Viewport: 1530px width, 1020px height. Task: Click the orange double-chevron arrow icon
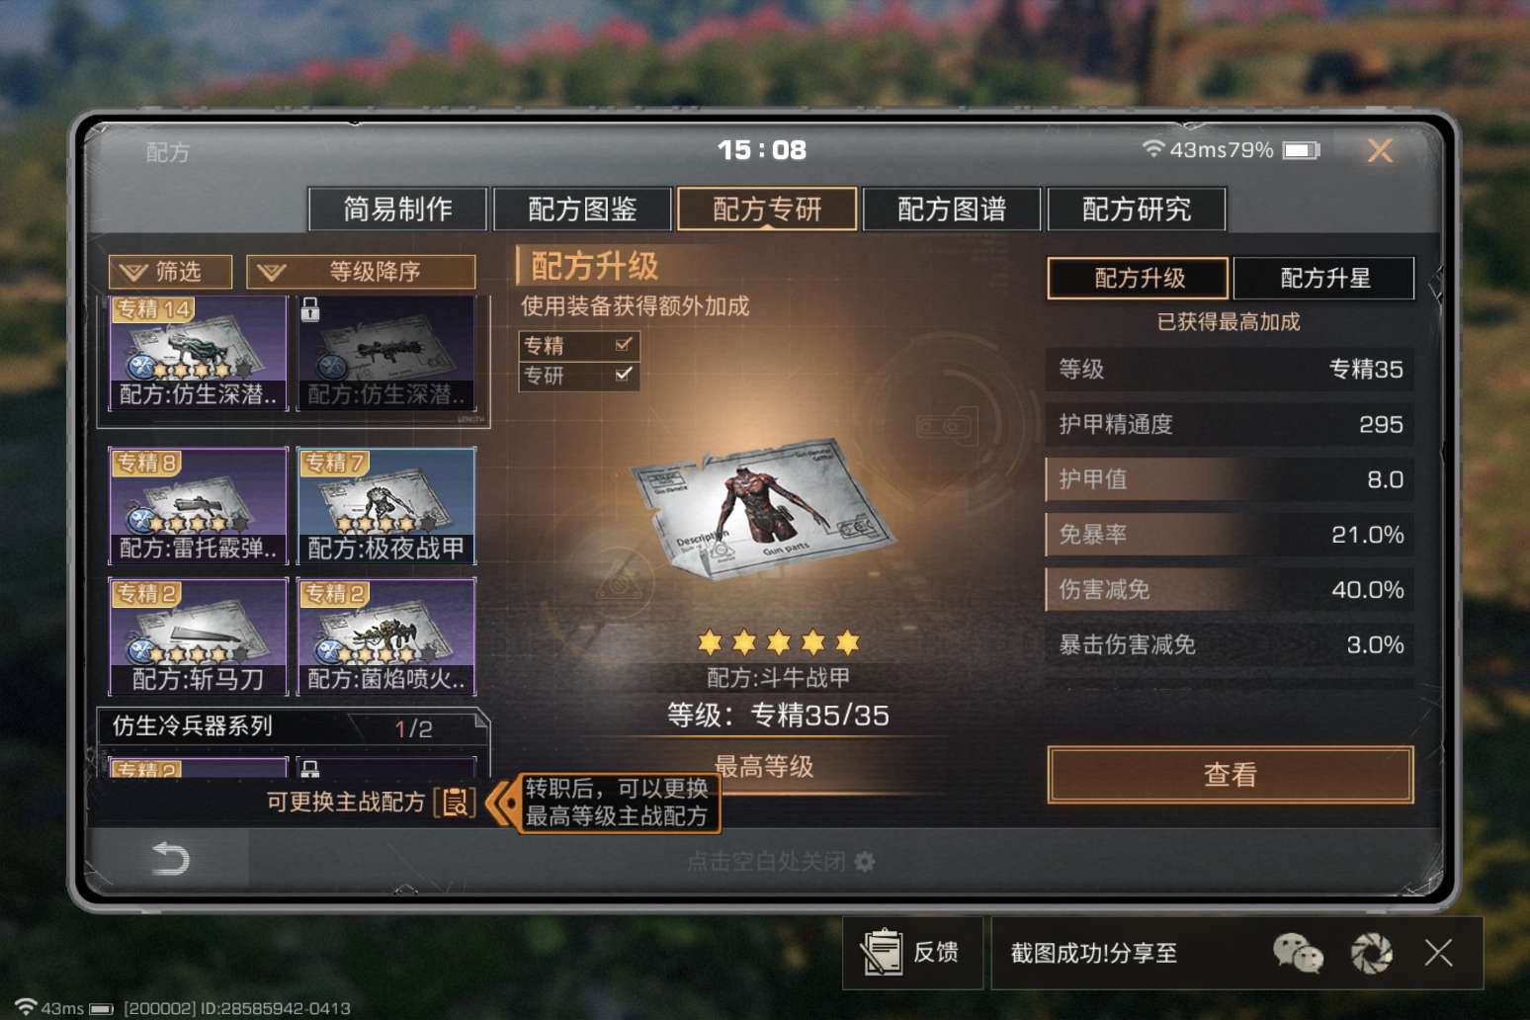[502, 802]
